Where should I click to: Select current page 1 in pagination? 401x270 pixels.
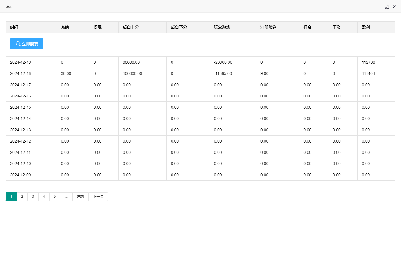[x=11, y=197]
